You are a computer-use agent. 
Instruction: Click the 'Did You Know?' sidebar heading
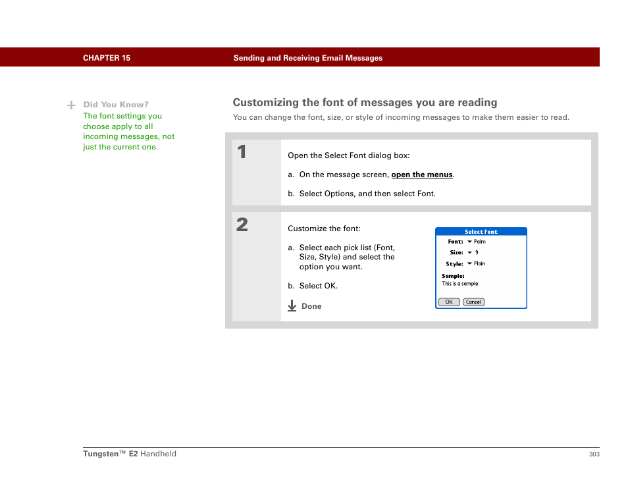(x=116, y=105)
